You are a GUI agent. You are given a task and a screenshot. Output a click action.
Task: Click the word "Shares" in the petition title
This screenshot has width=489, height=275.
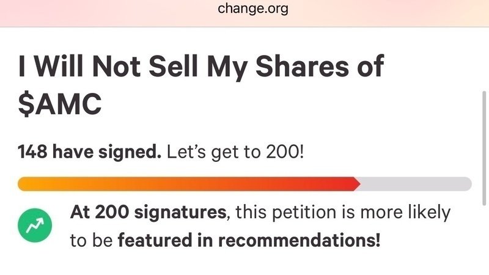coord(290,67)
